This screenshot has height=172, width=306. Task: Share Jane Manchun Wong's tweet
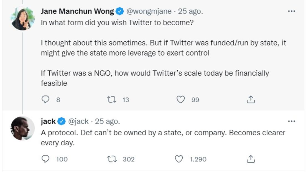click(x=250, y=100)
